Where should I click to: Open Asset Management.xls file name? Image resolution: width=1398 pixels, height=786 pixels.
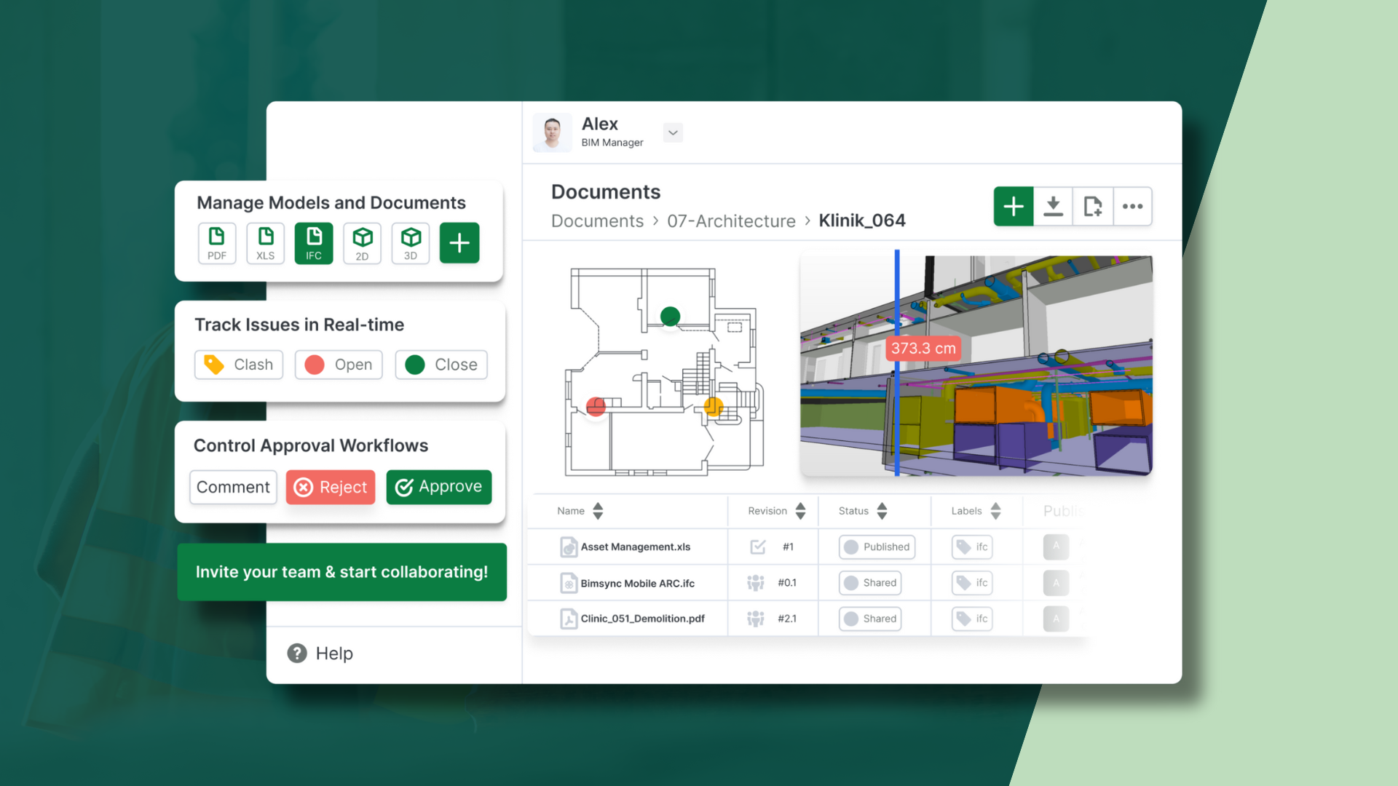click(636, 547)
